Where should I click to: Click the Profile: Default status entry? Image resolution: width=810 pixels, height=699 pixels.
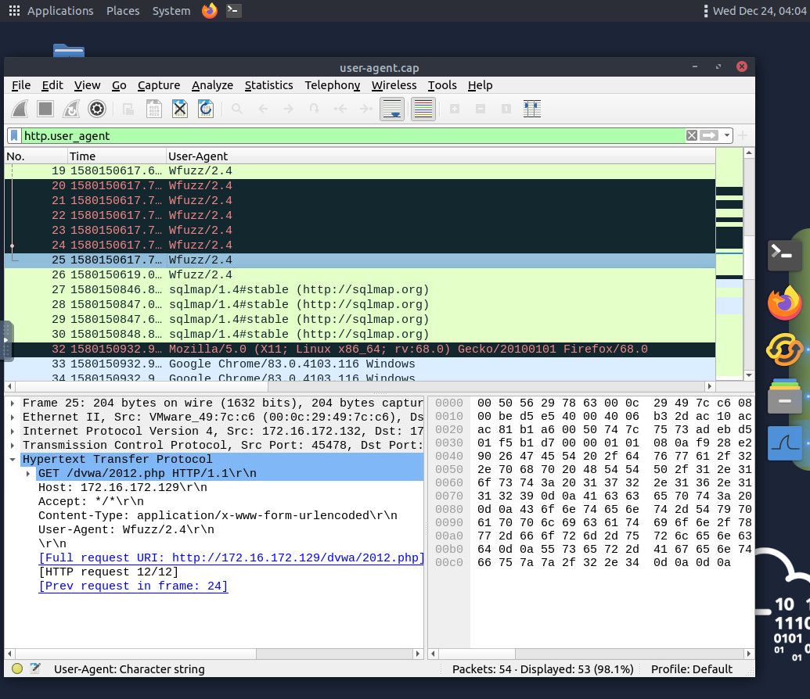pyautogui.click(x=691, y=669)
